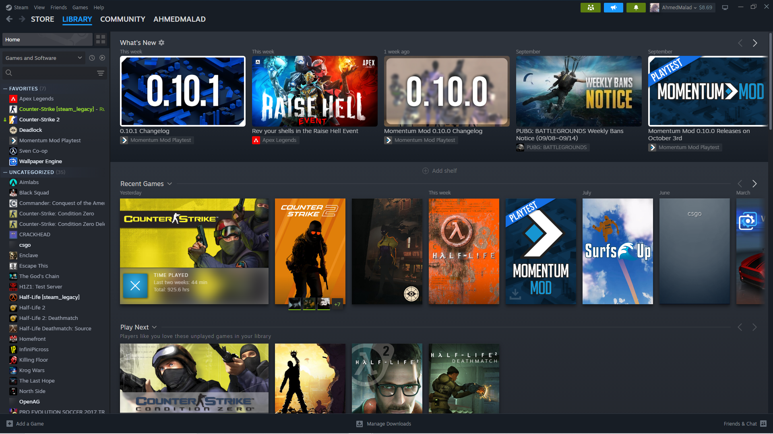
Task: Open the Games and Software dropdown
Action: point(43,58)
